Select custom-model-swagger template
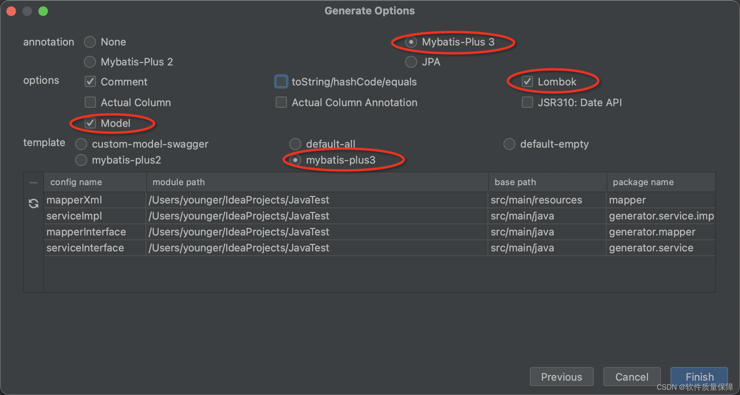The height and width of the screenshot is (395, 740). pyautogui.click(x=81, y=144)
